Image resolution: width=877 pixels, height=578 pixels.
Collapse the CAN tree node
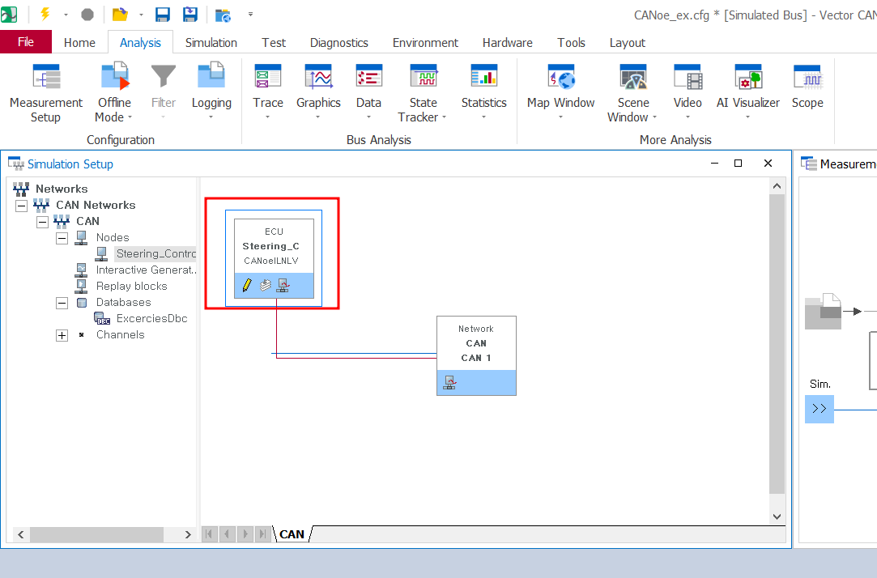pos(42,222)
